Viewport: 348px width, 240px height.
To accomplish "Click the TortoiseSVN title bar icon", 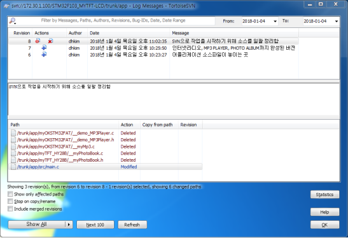I will tap(6, 6).
